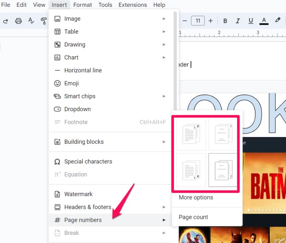Click the hash Page numbers icon
The image size is (286, 243).
click(x=57, y=220)
